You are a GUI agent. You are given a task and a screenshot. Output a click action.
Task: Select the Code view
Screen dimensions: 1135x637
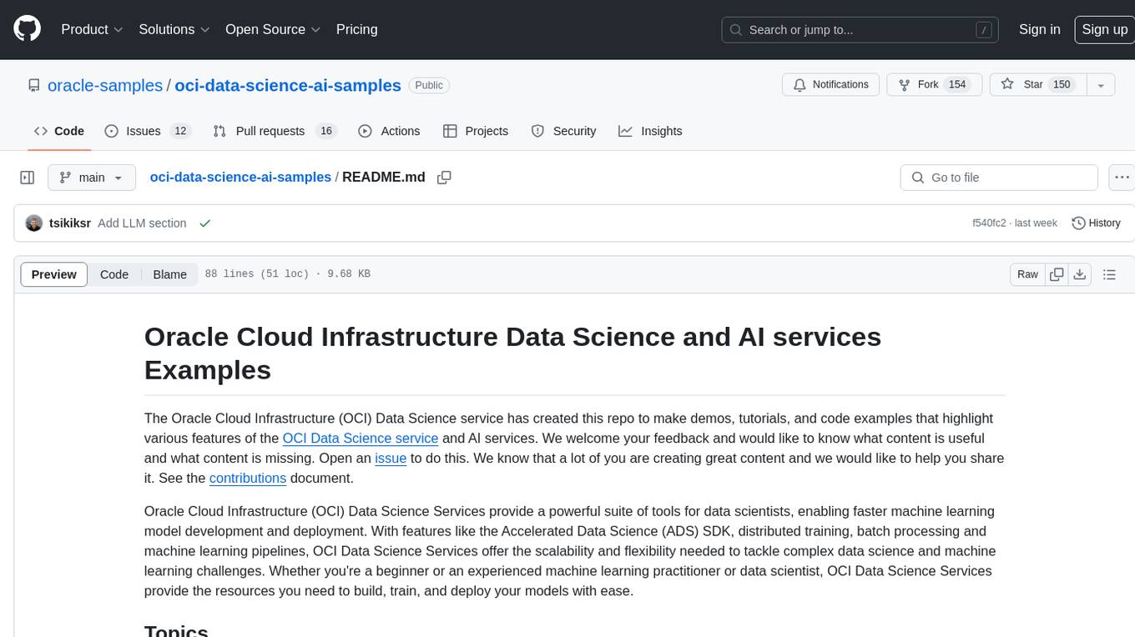pos(114,274)
